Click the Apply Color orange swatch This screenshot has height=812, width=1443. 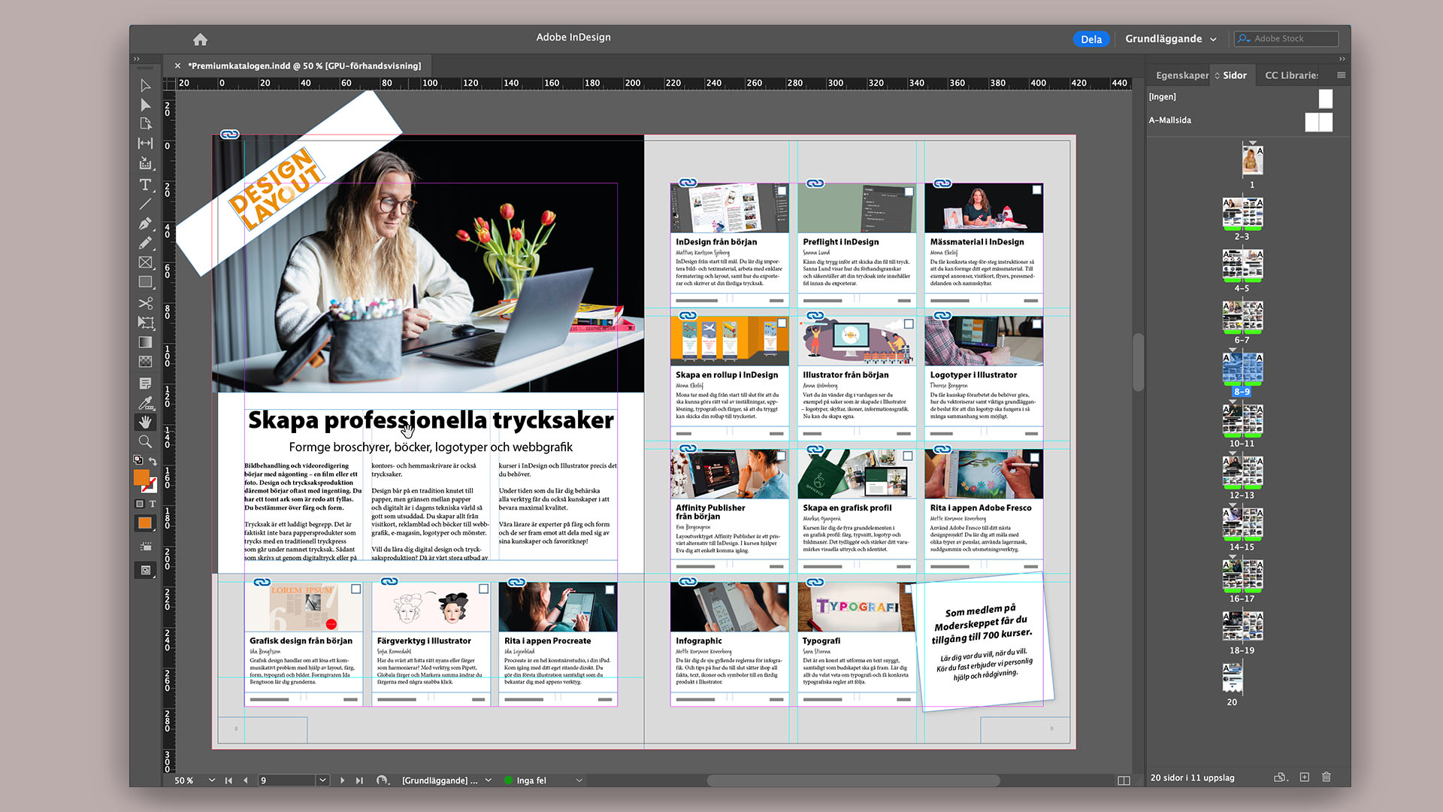point(145,523)
